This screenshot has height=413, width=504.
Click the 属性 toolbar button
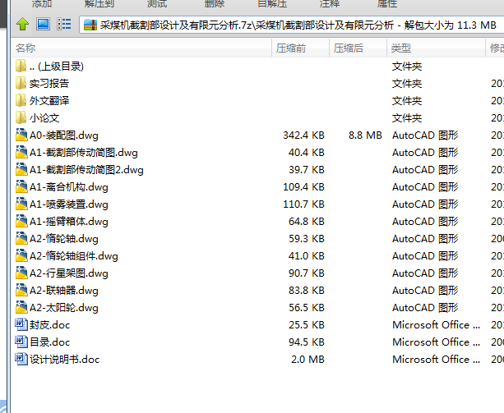click(387, 3)
